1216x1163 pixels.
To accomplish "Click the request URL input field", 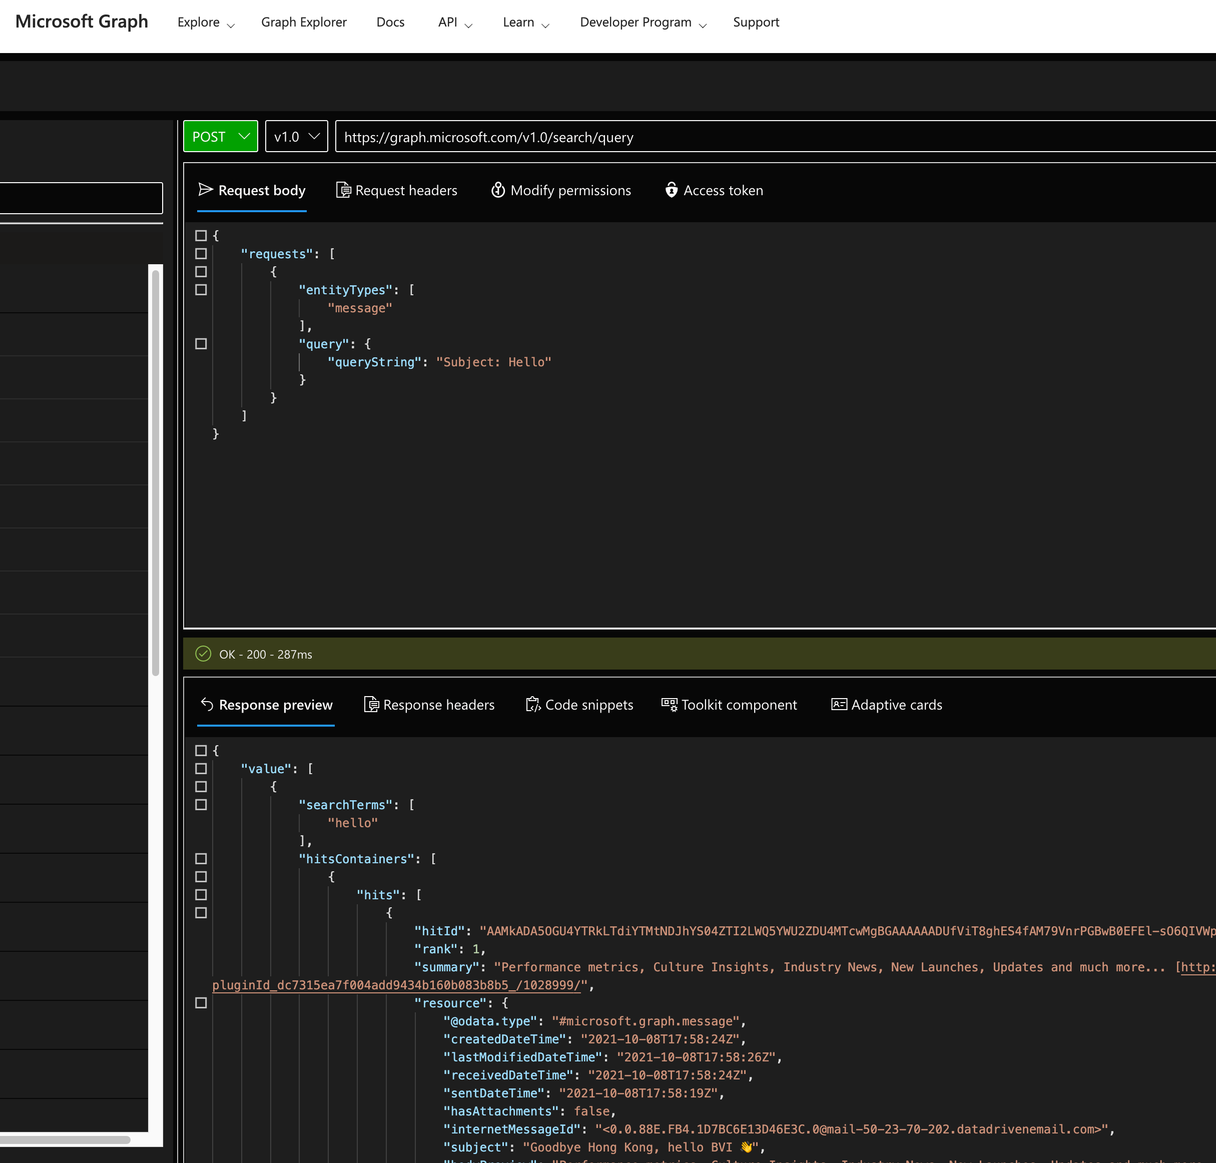I will [x=775, y=137].
